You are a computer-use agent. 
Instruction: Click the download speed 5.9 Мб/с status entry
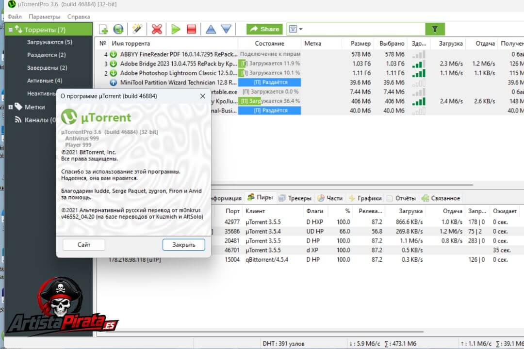point(383,343)
